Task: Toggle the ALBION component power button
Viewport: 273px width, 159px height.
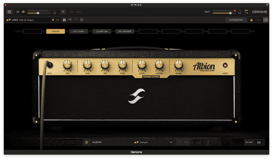Action: (87, 142)
